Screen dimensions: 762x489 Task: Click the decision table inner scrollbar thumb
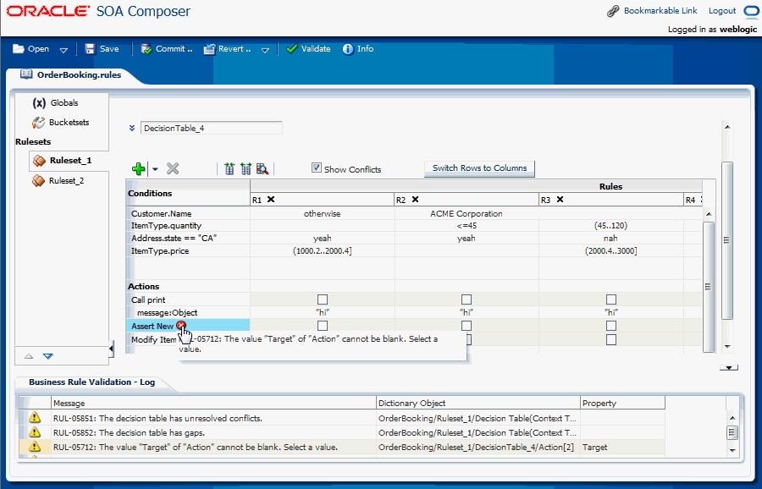click(x=709, y=287)
